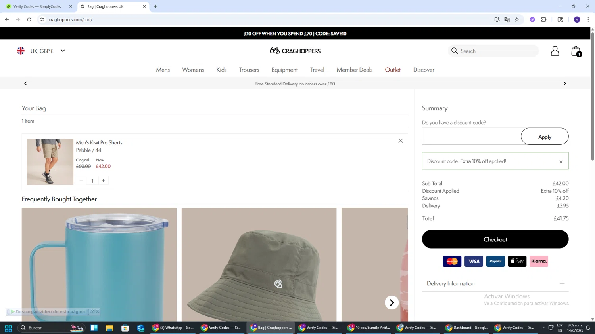Viewport: 595px width, 334px height.
Task: Open the Discover menu
Action: point(424,70)
